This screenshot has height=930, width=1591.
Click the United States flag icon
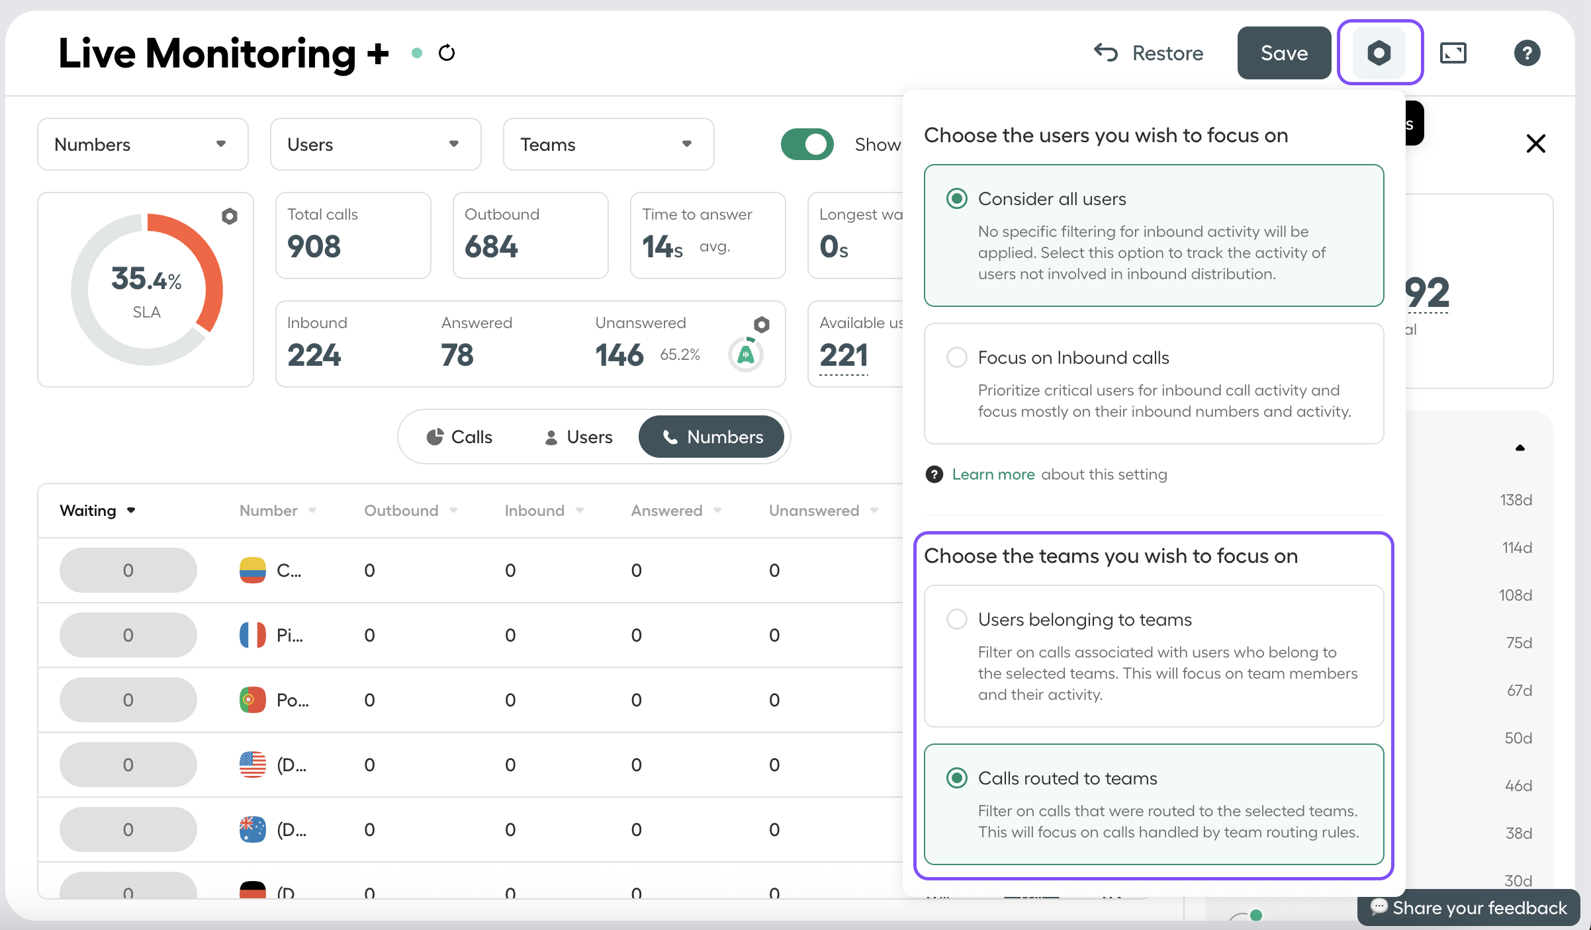click(253, 765)
